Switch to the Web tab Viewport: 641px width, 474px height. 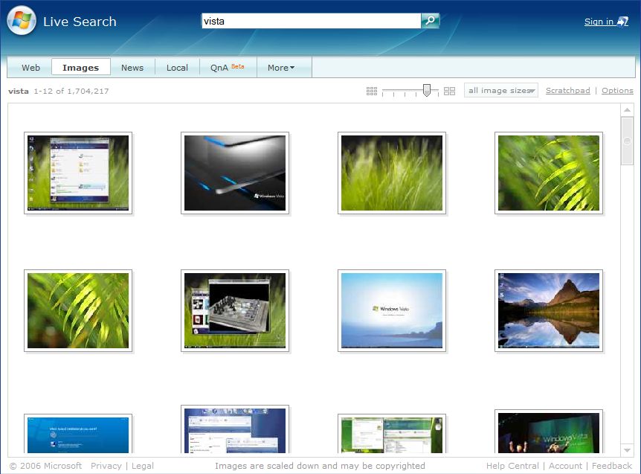coord(30,68)
